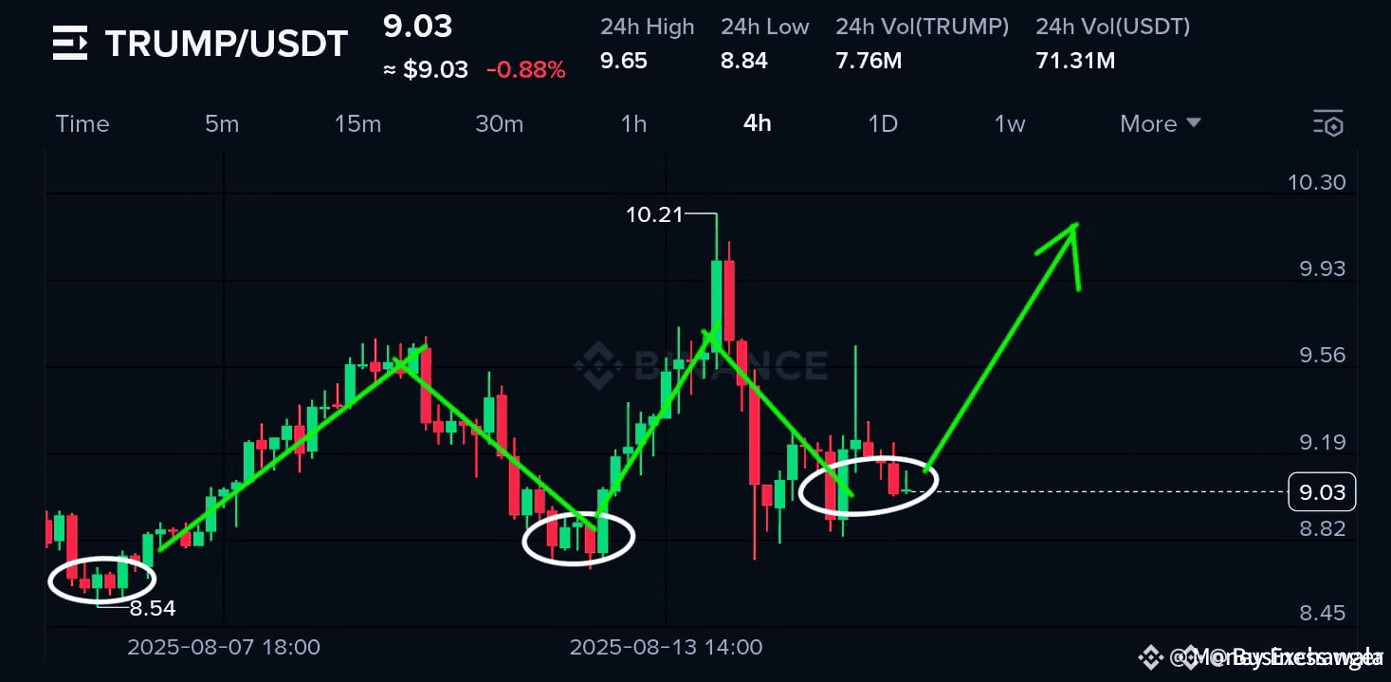Screen dimensions: 1391x682
Task: Select the 5m timeframe
Action: click(222, 123)
